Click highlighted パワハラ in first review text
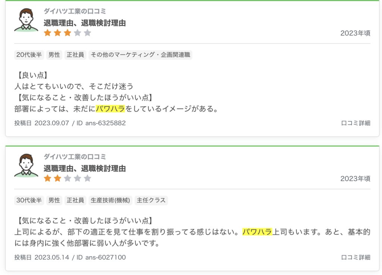Image resolution: width=382 pixels, height=275 pixels. coord(111,109)
